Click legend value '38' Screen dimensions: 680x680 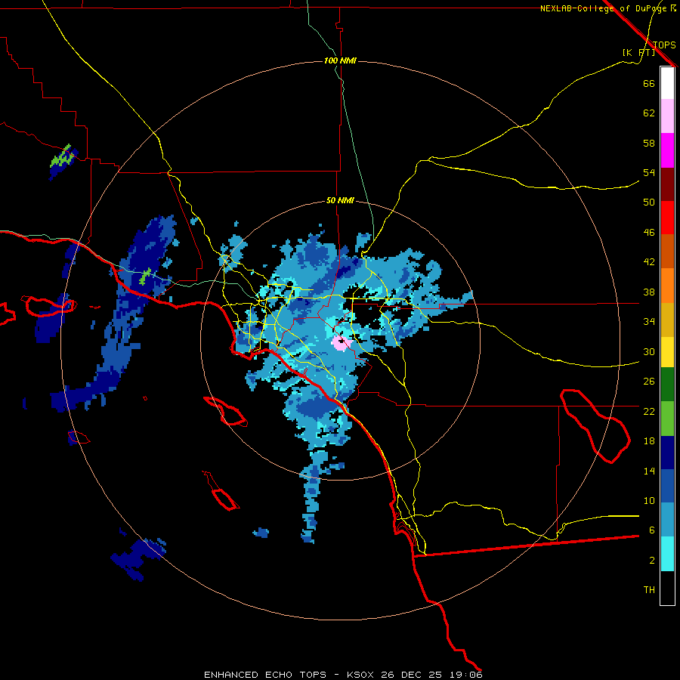[649, 292]
